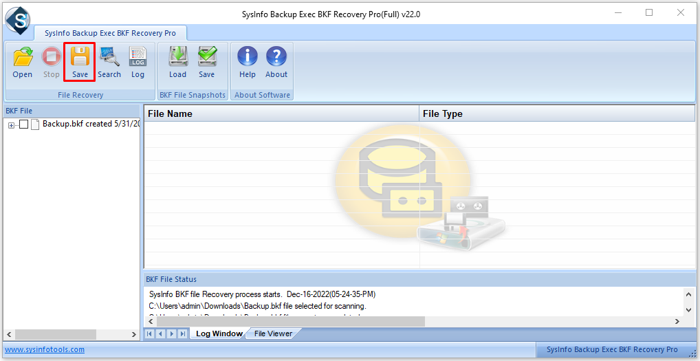Minimize the application window

point(617,13)
